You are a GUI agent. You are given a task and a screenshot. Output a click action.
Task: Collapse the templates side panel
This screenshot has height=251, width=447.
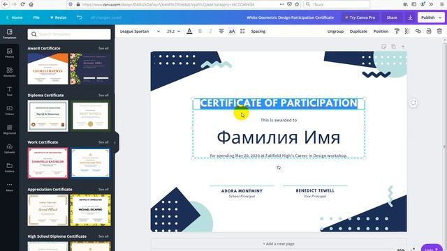coord(115,142)
